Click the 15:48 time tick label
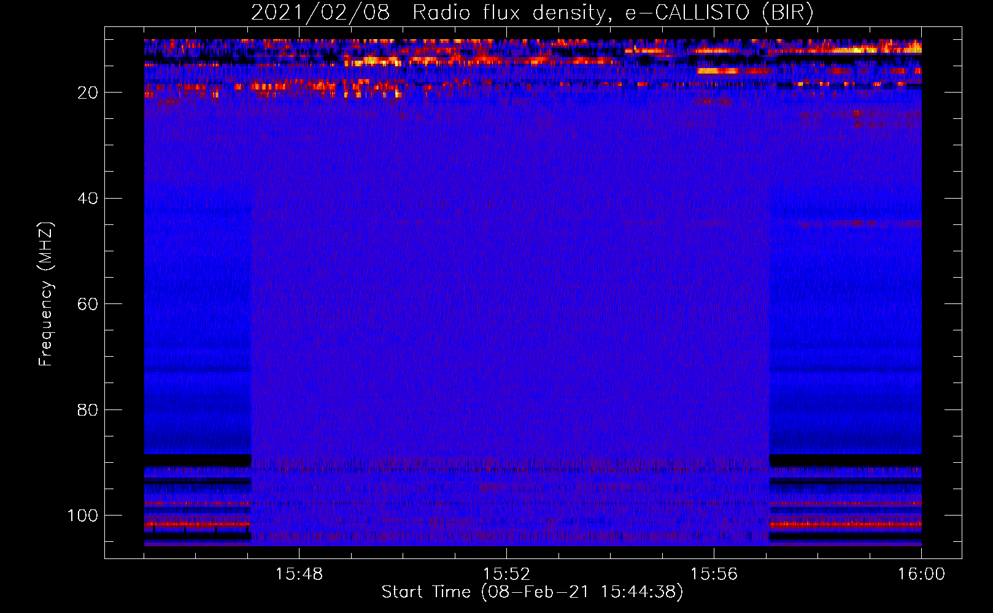 click(299, 574)
